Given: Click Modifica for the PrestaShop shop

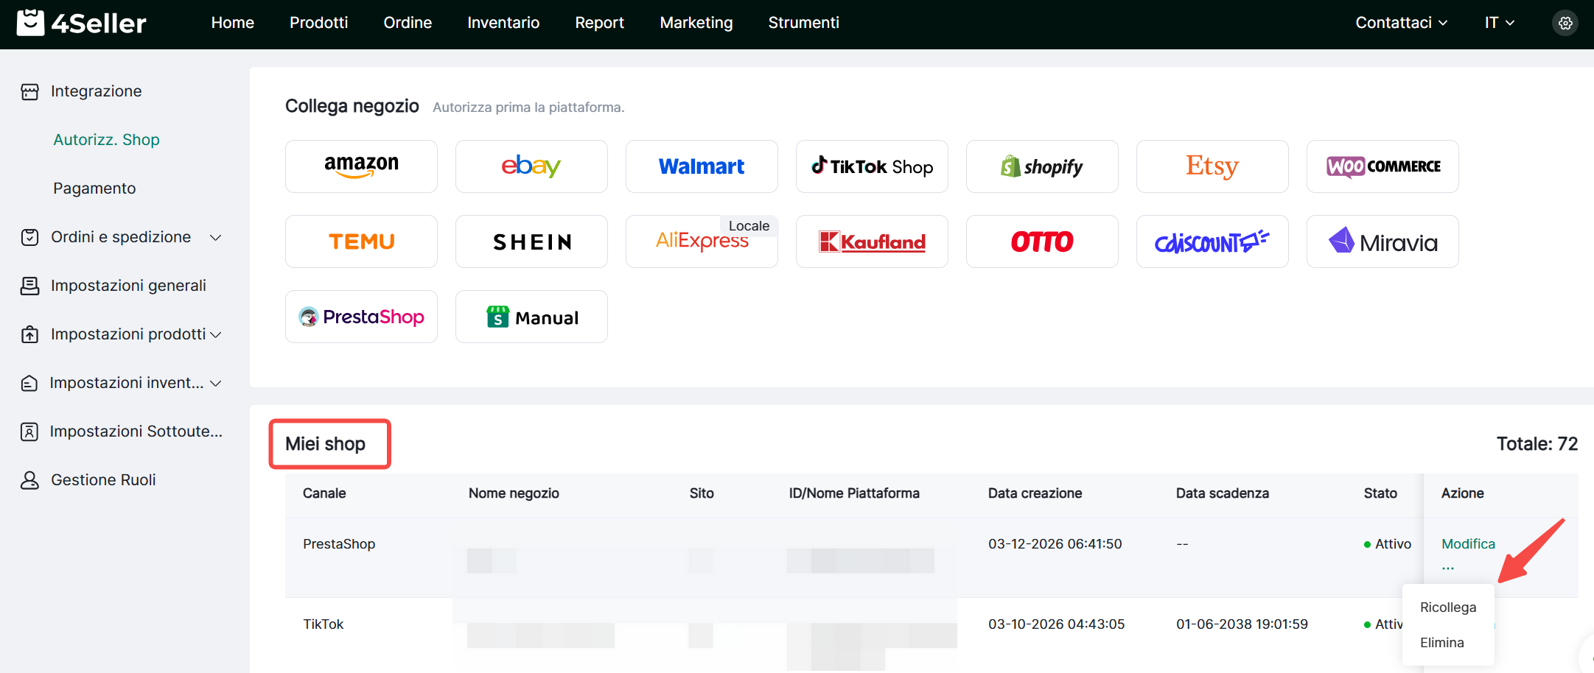Looking at the screenshot, I should tap(1468, 544).
